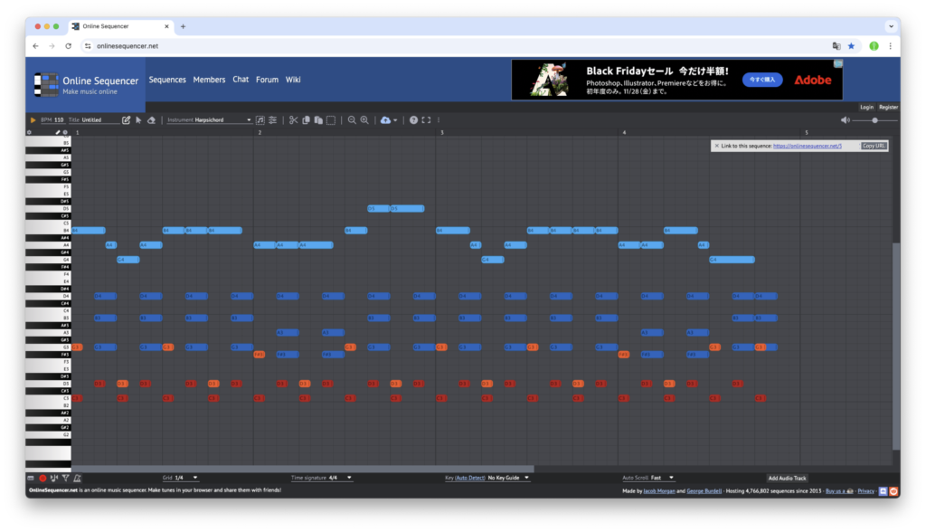Go to the Forum menu item
The height and width of the screenshot is (532, 926).
tap(267, 80)
